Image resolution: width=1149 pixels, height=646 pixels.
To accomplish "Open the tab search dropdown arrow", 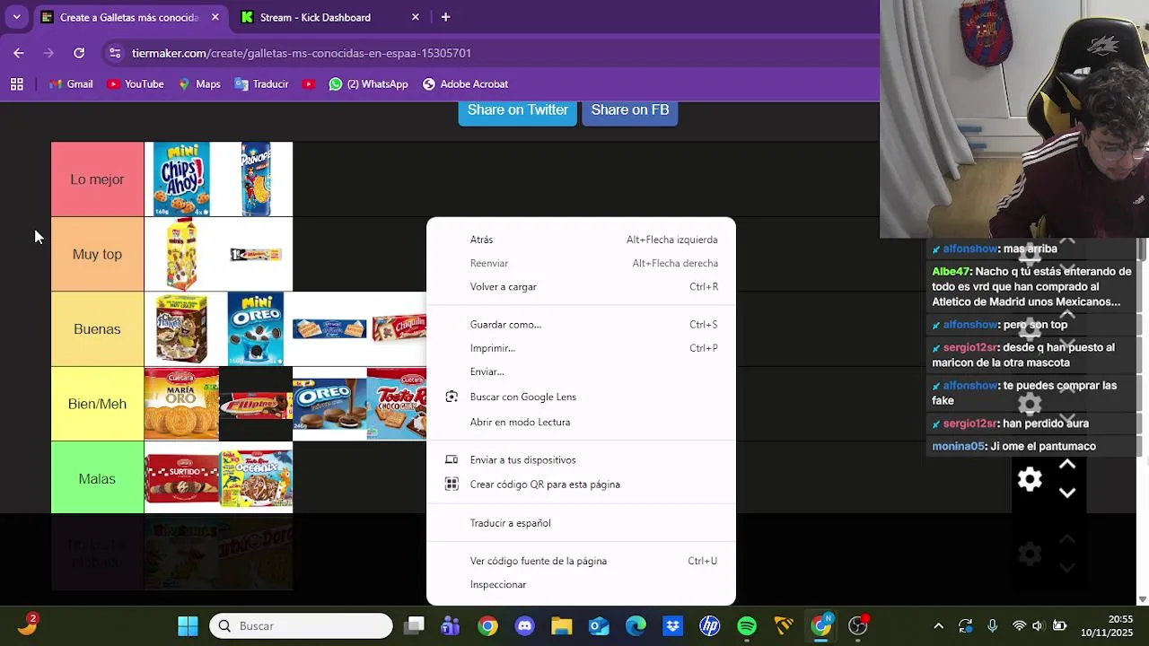I will point(16,17).
